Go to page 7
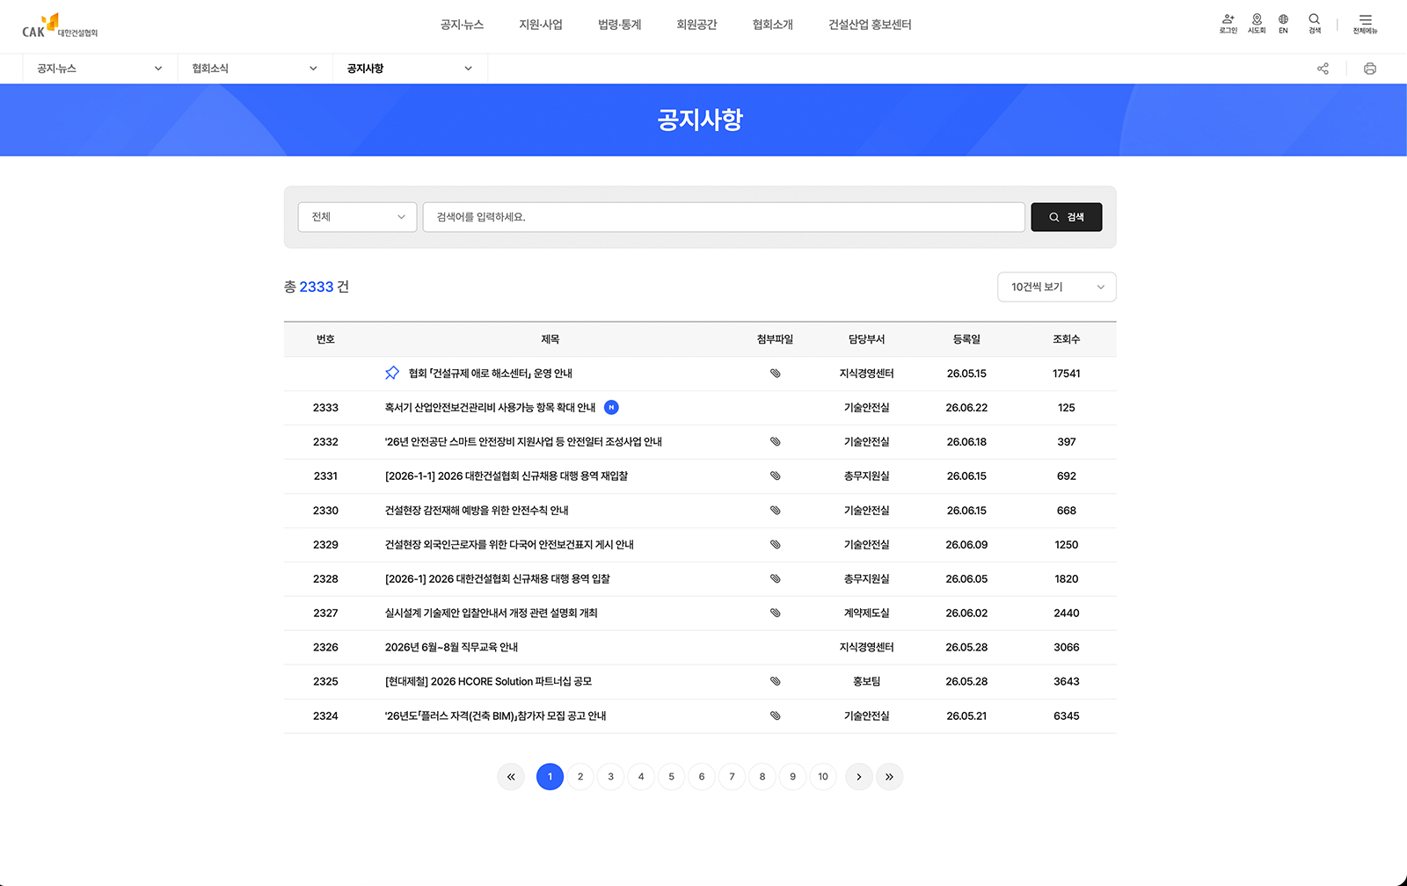 [732, 777]
